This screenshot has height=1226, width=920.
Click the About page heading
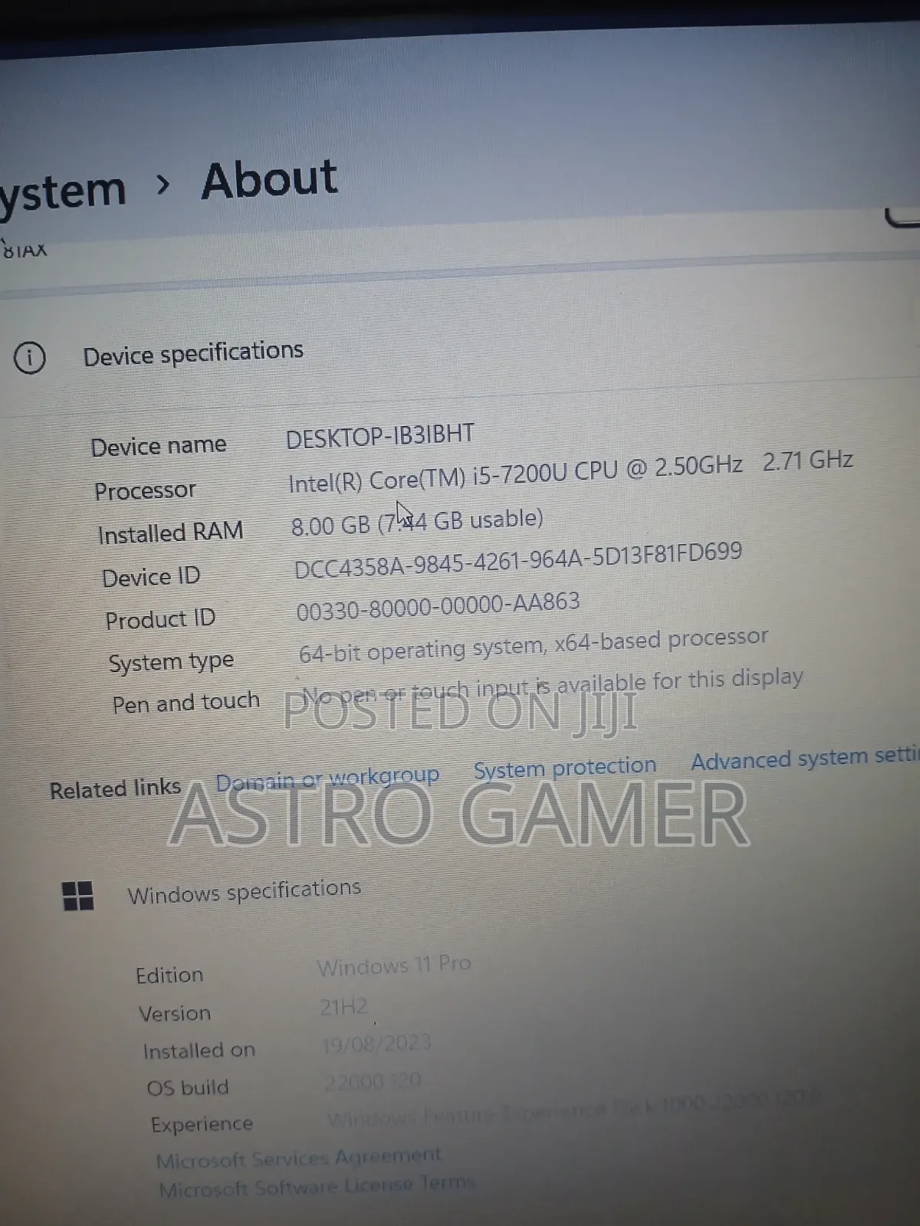(x=269, y=179)
